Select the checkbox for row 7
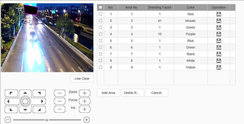 [x=100, y=54]
